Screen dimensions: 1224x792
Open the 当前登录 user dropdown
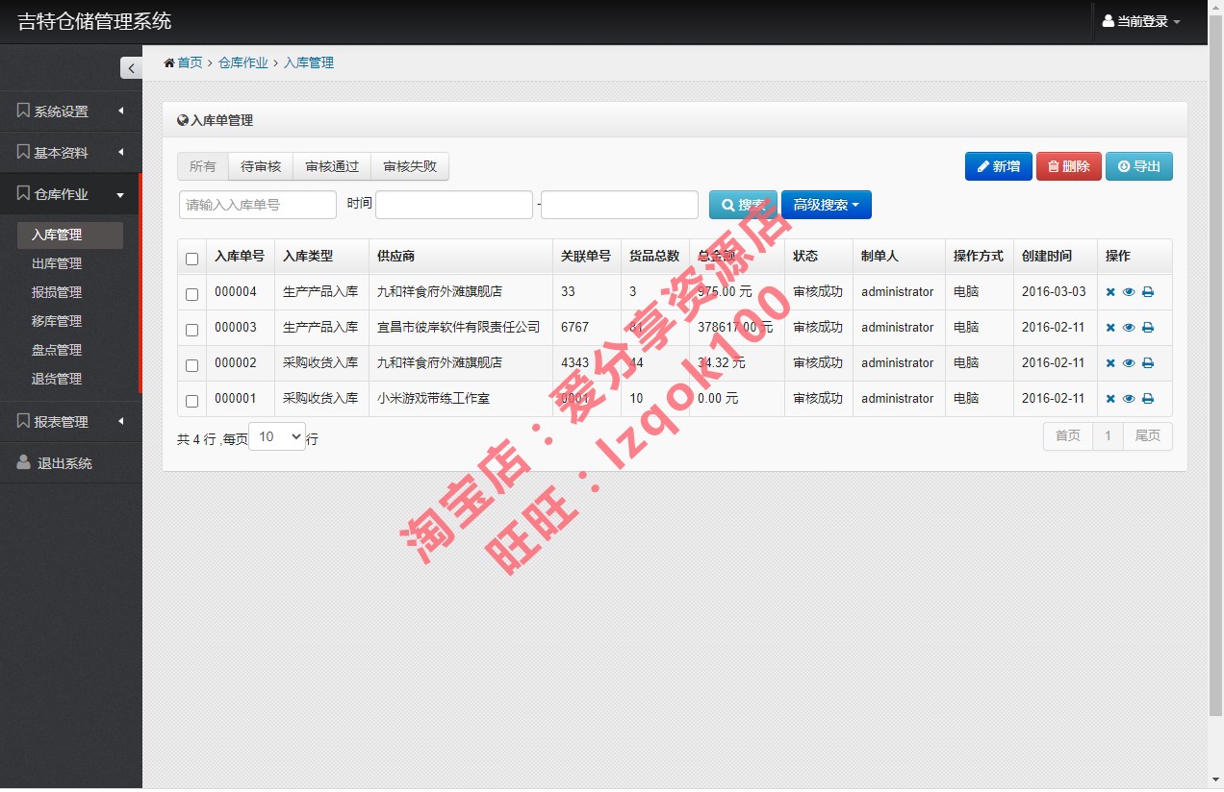click(1142, 21)
